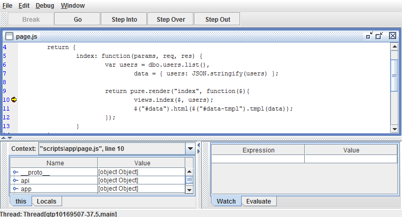Image resolution: width=402 pixels, height=217 pixels.
Task: Expand the api object node
Action: tap(16, 180)
